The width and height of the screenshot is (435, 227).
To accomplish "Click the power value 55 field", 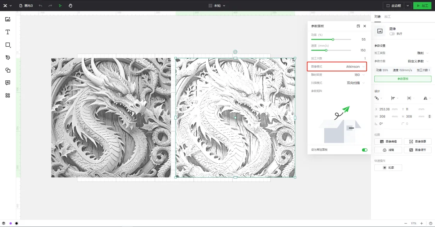I will point(363,39).
